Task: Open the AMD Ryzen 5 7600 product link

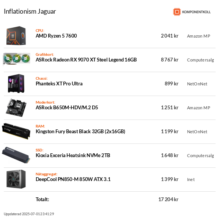Action: (x=56, y=36)
